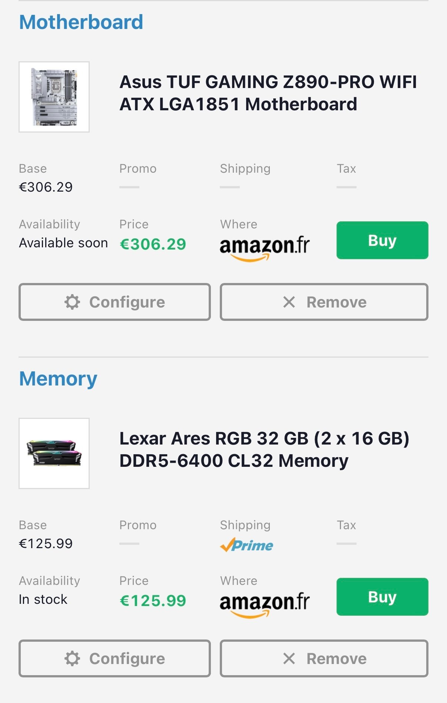Click the X icon for the Lexar memory
The height and width of the screenshot is (703, 447).
289,658
